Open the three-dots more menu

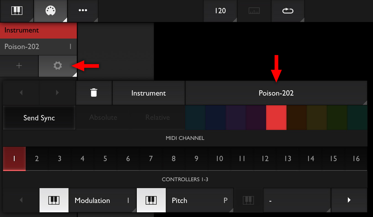[83, 11]
